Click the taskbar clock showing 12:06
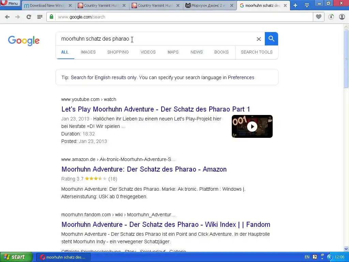 click(x=340, y=257)
